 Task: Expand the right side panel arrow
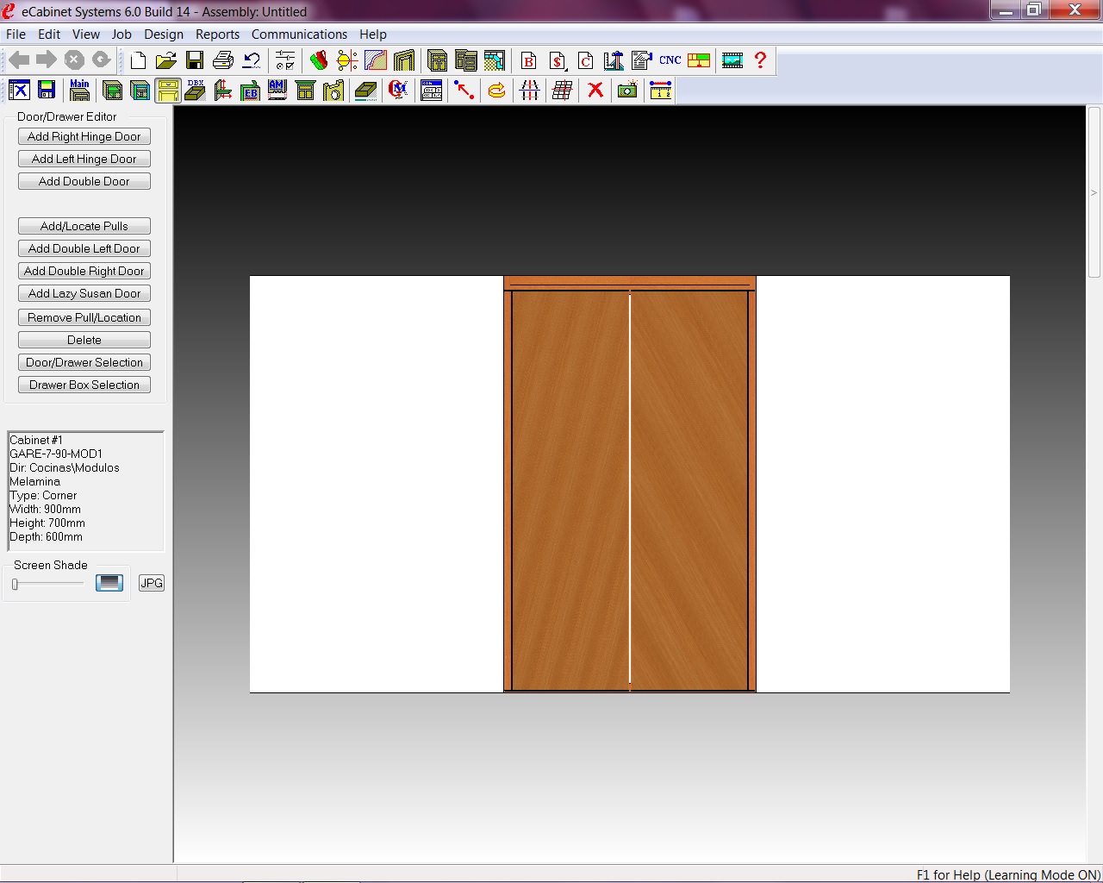point(1094,192)
